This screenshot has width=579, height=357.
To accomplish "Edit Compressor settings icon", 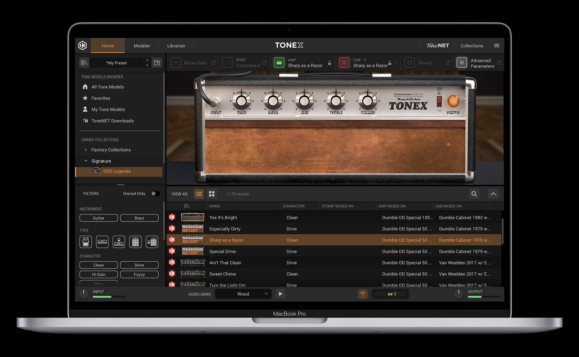I will [265, 63].
